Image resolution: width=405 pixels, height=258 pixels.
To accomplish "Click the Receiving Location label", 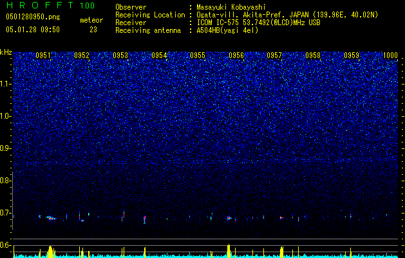I will tap(150, 15).
